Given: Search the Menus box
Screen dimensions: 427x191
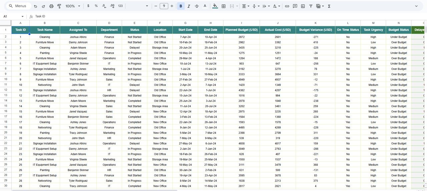Looking at the screenshot, I should (20, 6).
